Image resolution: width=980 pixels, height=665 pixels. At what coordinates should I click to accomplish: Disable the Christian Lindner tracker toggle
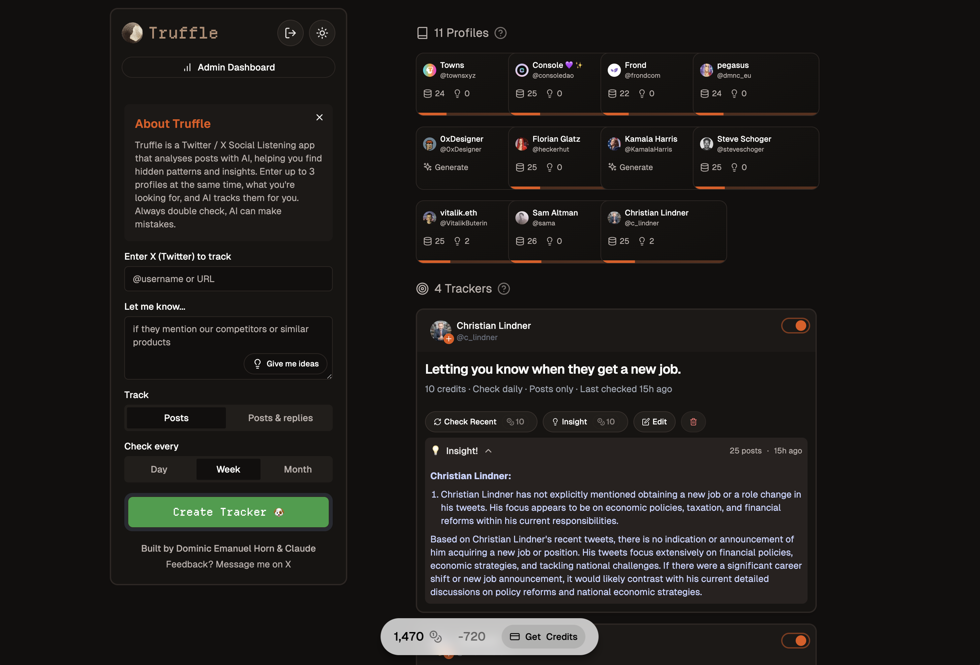[x=795, y=325]
